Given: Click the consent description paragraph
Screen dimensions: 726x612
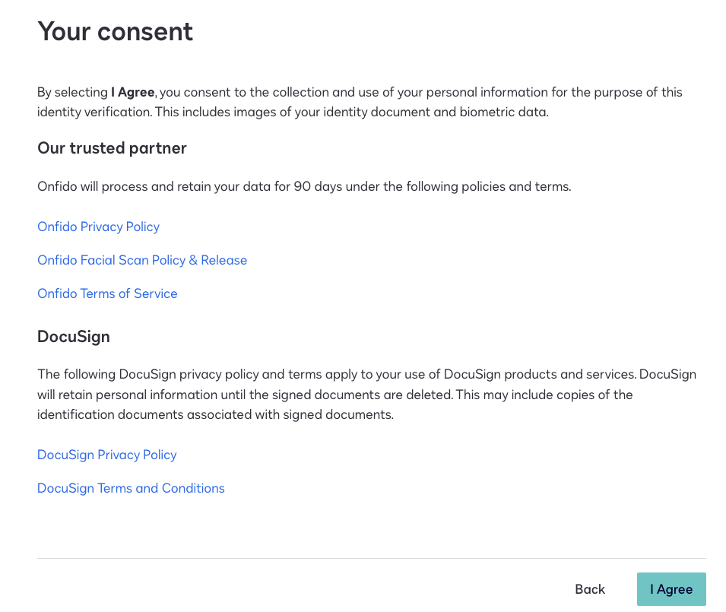Looking at the screenshot, I should click(359, 102).
